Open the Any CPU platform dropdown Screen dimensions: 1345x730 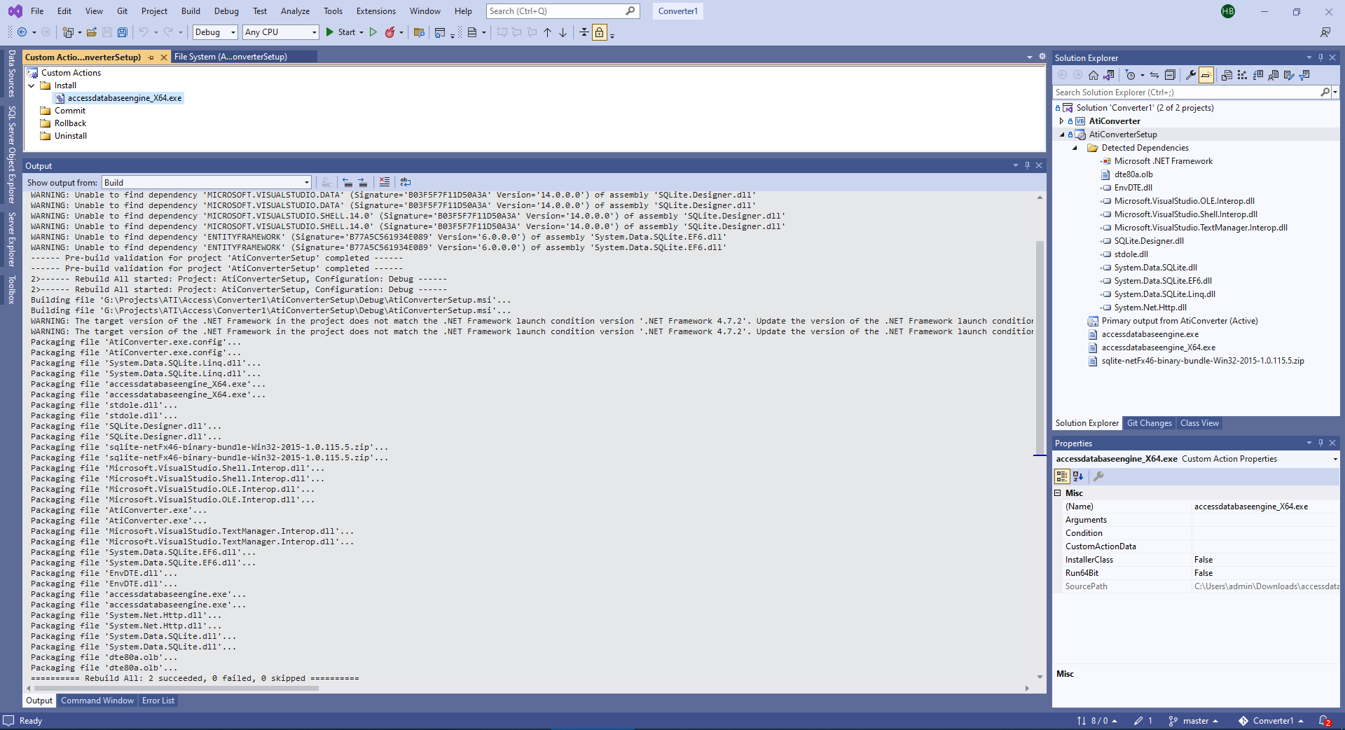305,32
